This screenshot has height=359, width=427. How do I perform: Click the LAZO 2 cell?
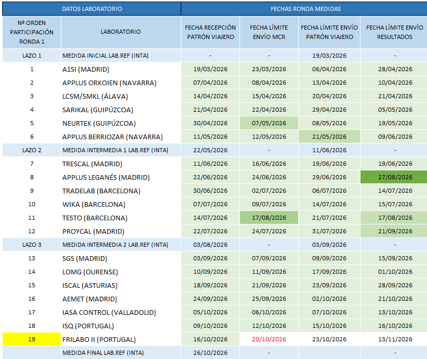coord(32,150)
